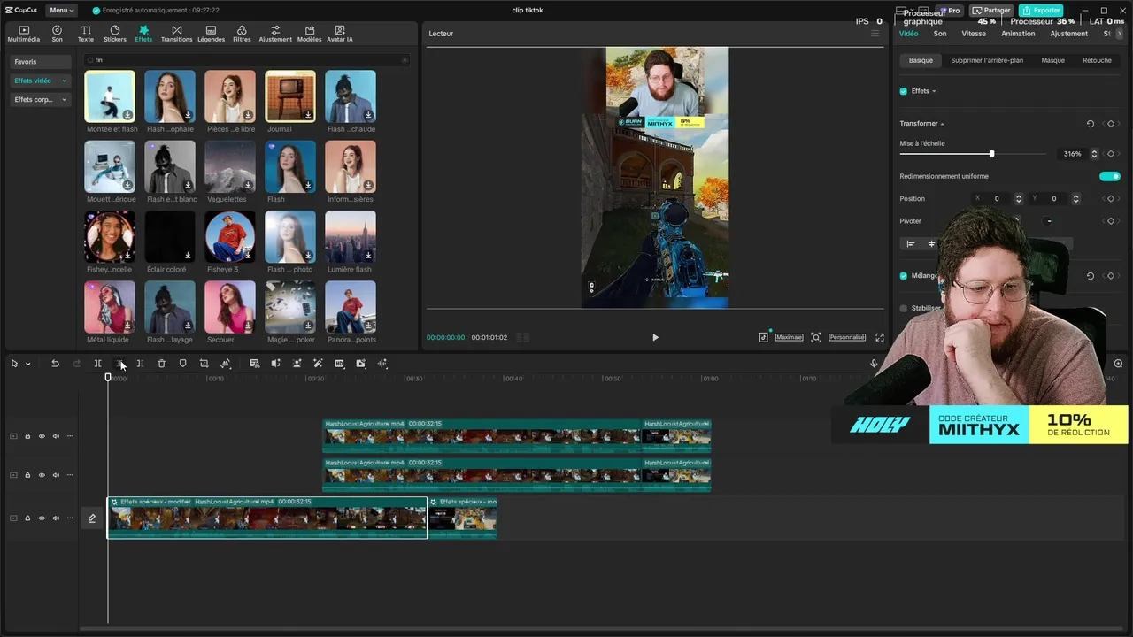The height and width of the screenshot is (637, 1133).
Task: Open the Avatar IA tab
Action: pos(340,34)
